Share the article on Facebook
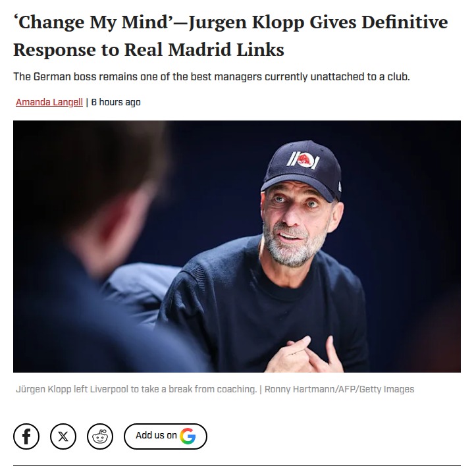The image size is (474, 474). pyautogui.click(x=26, y=436)
